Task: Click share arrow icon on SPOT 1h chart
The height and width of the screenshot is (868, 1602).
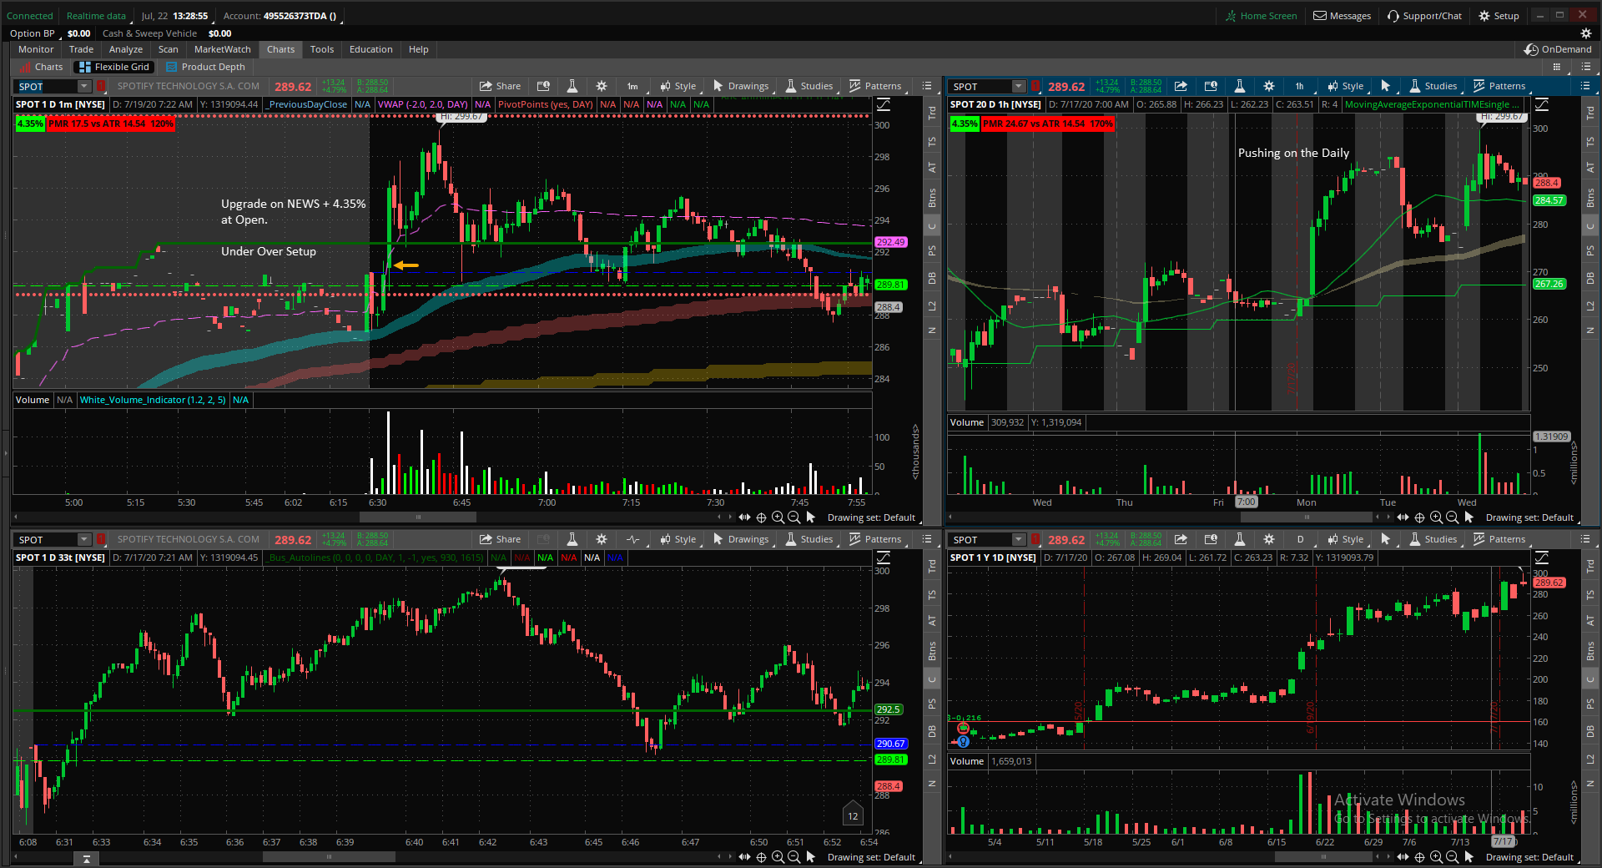Action: (x=1181, y=86)
